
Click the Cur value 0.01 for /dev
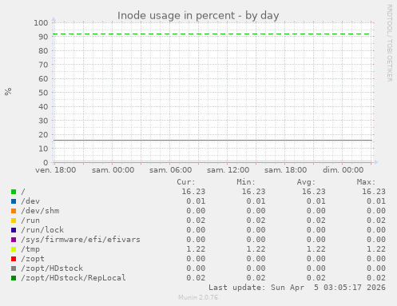click(x=196, y=201)
